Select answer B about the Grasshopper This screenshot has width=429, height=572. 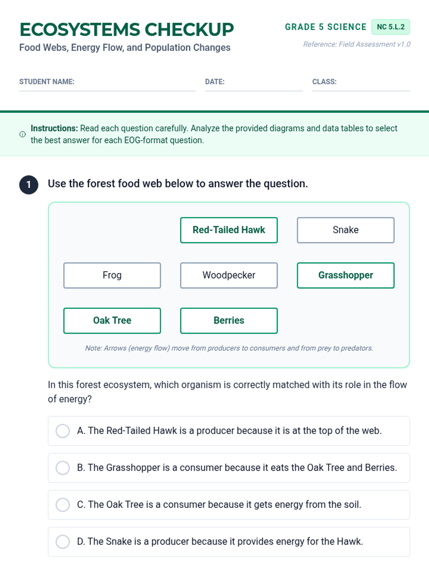pos(229,468)
